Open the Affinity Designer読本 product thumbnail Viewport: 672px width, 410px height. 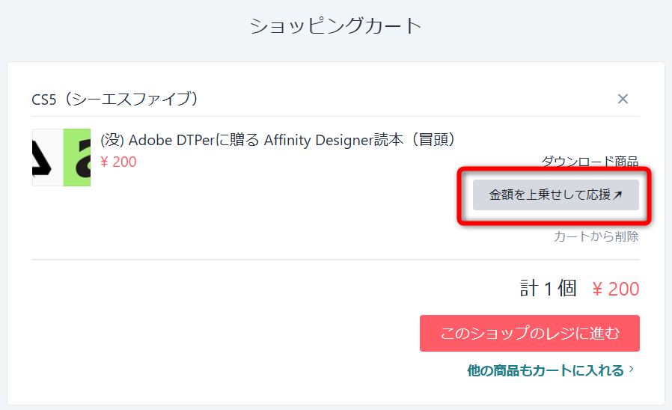61,157
